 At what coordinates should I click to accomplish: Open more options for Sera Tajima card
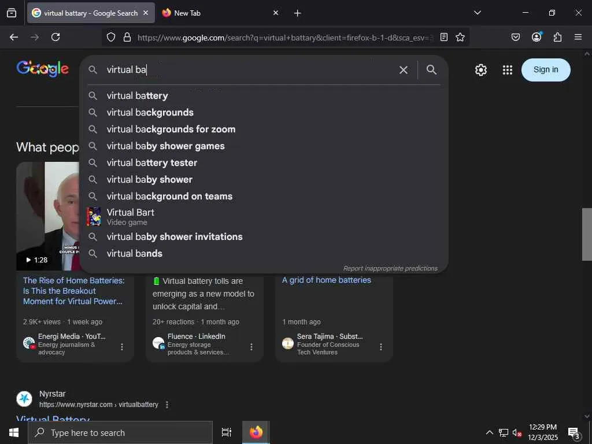[x=380, y=347]
